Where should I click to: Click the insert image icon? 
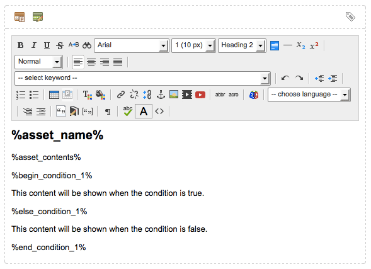click(x=174, y=94)
